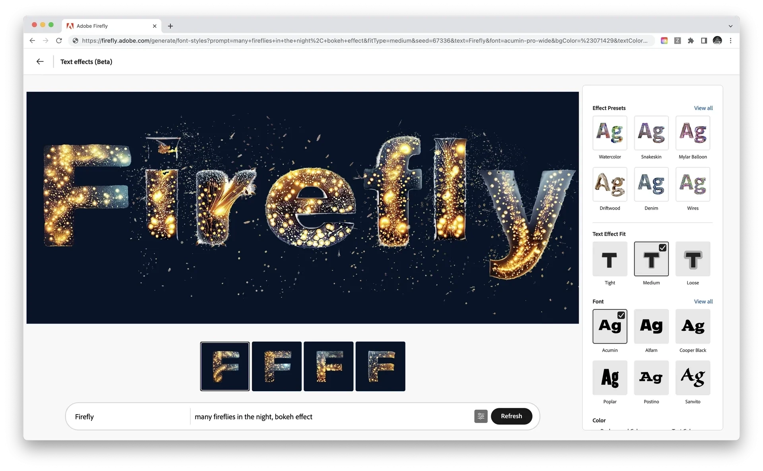Screen dimensions: 763x471
Task: View all Font options
Action: click(x=703, y=301)
